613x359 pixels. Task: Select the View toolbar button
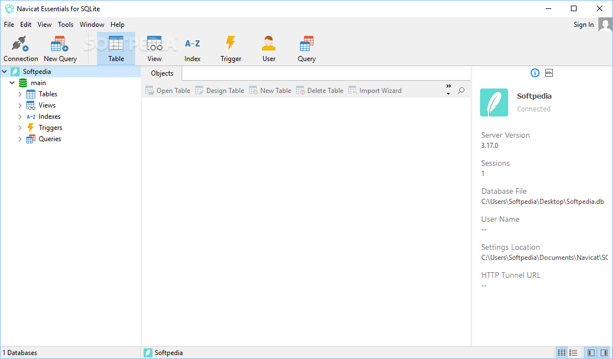click(x=154, y=49)
